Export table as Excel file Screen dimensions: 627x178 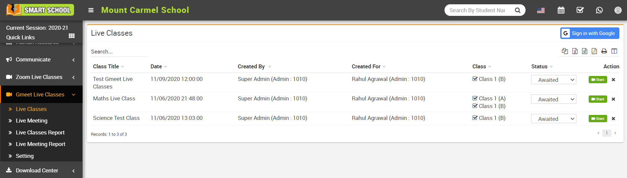(x=575, y=51)
